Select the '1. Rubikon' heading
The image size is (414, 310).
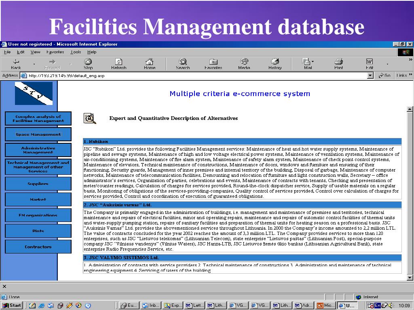click(x=242, y=142)
